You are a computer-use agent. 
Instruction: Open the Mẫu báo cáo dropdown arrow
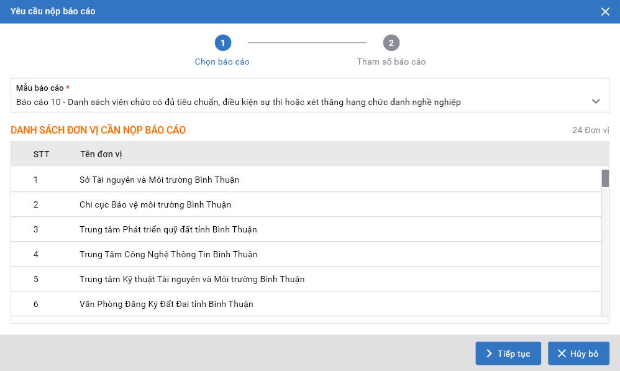click(596, 101)
